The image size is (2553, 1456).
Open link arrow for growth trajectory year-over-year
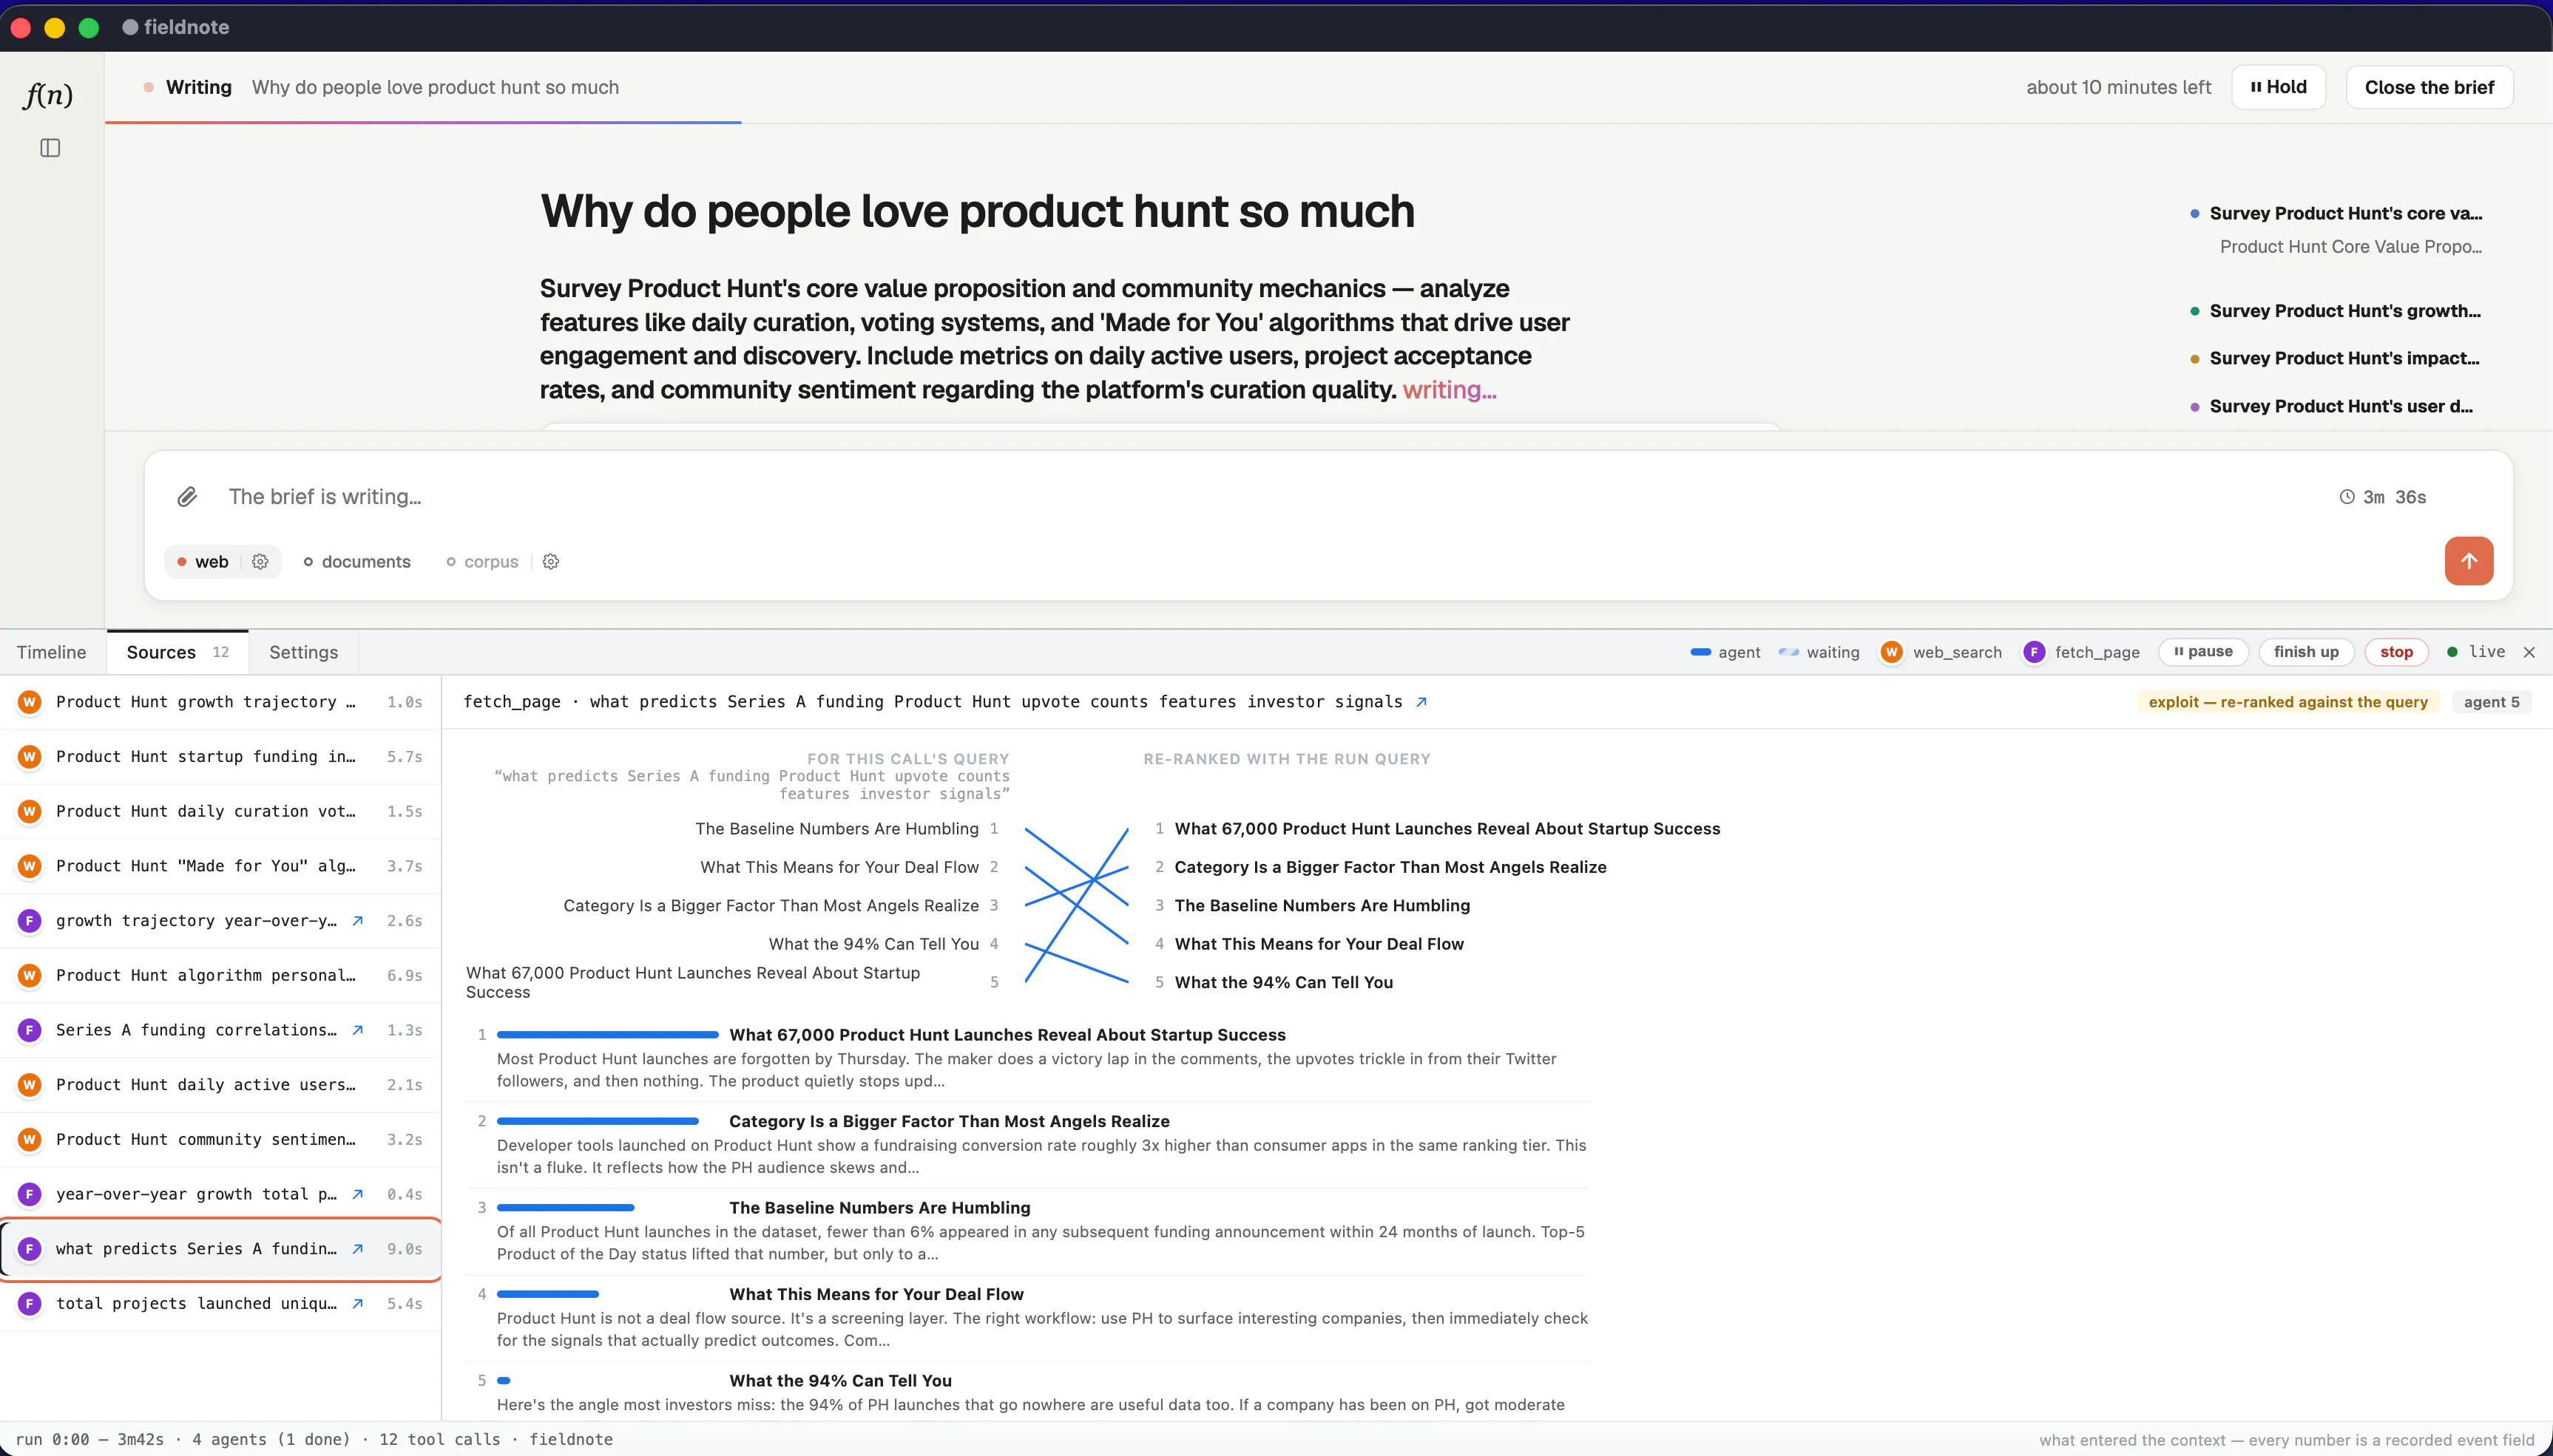pos(357,921)
